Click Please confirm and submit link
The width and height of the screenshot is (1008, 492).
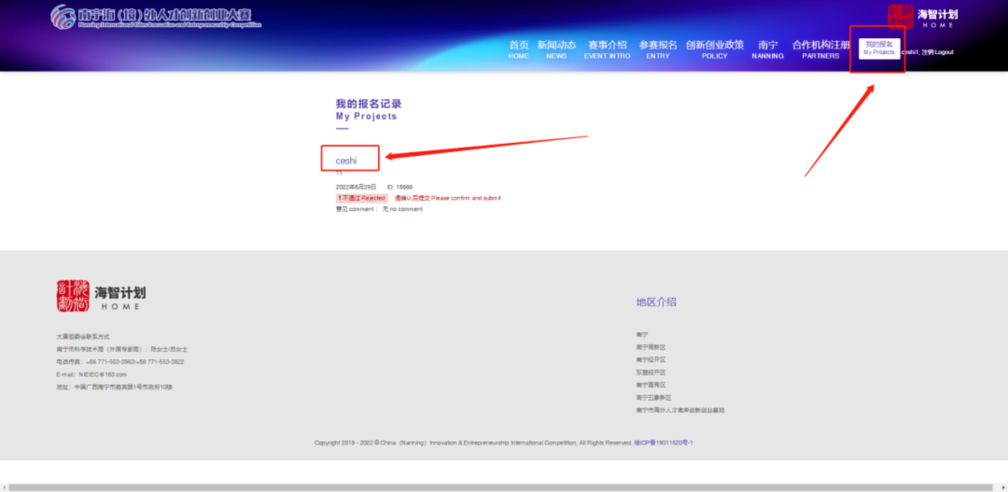(x=448, y=198)
